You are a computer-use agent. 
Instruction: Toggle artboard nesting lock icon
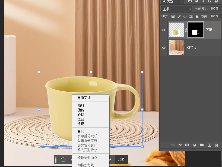point(191,17)
